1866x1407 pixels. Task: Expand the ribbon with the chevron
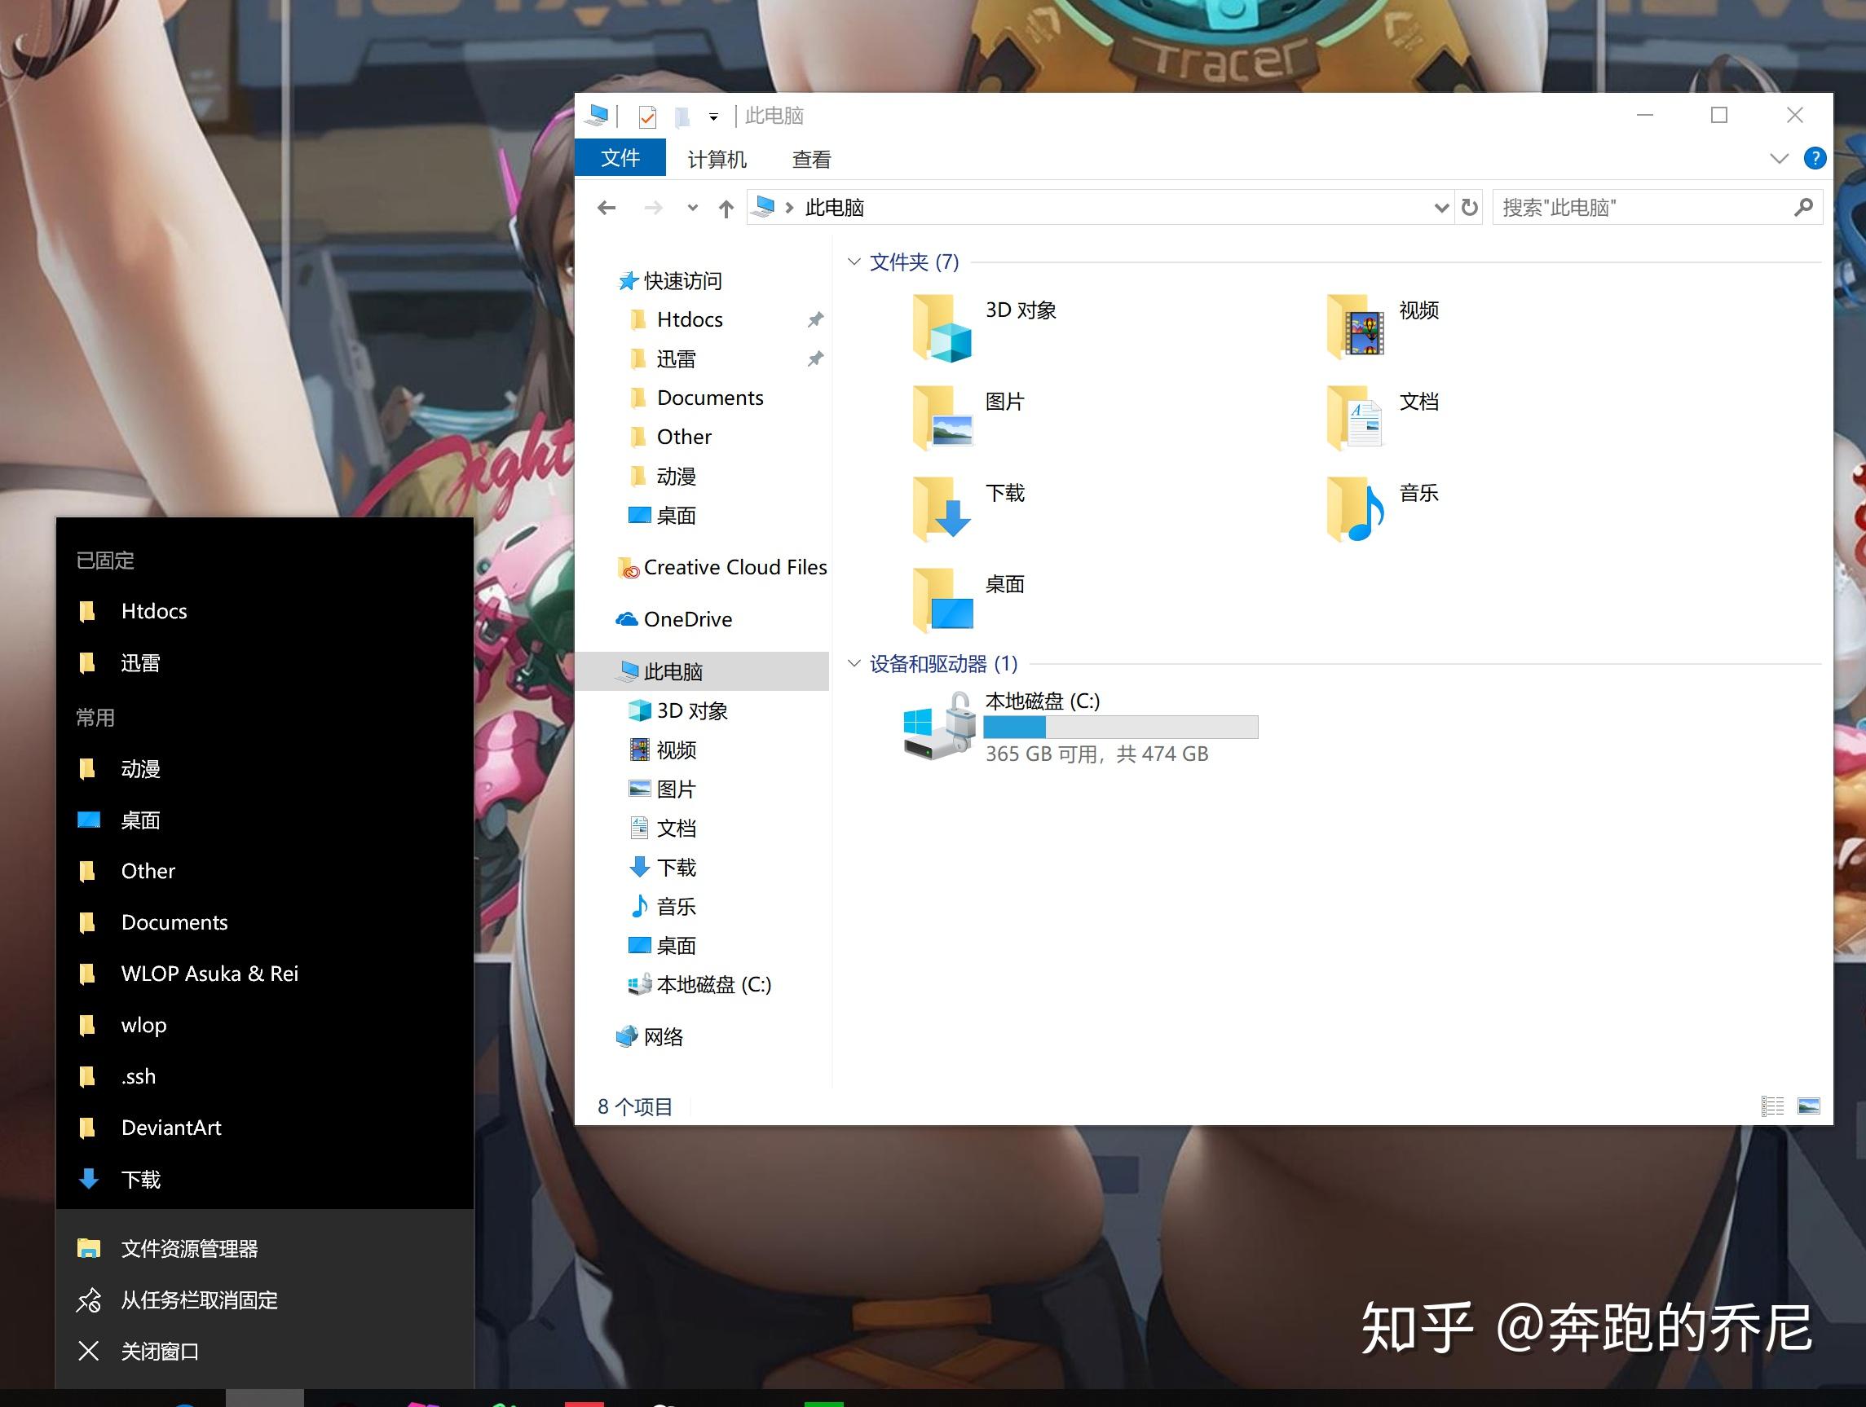1779,159
